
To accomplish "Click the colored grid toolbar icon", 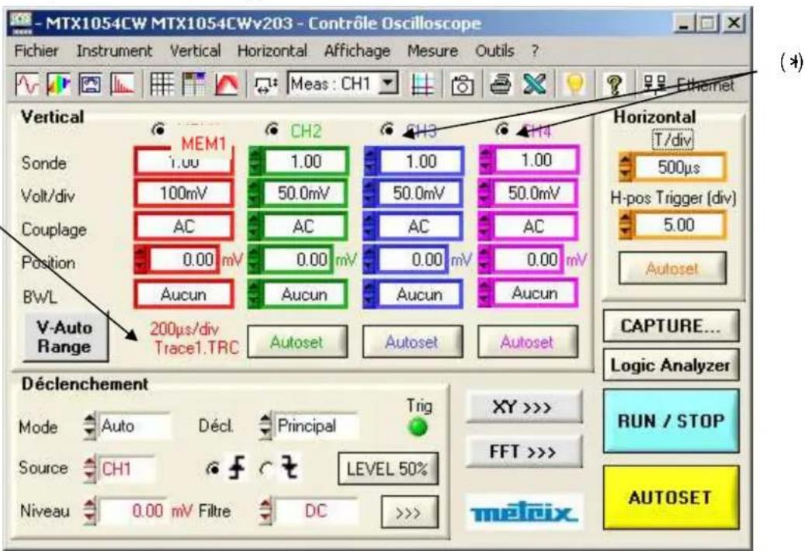I will pyautogui.click(x=194, y=85).
